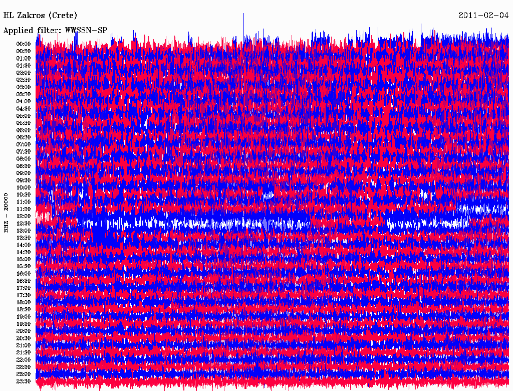Click the 16:00 time label
The height and width of the screenshot is (391, 513).
point(24,274)
